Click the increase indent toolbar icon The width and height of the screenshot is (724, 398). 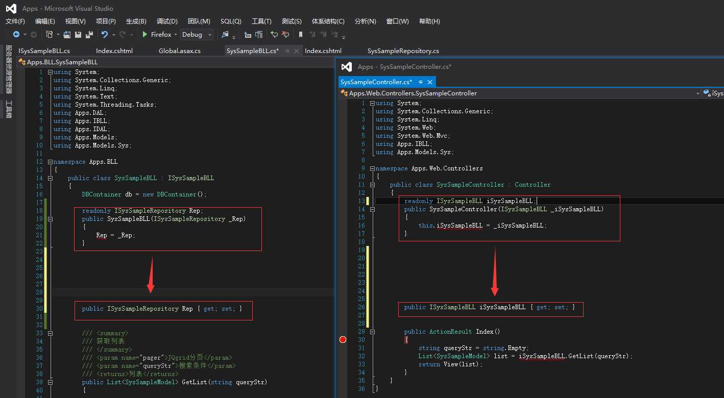coord(259,35)
